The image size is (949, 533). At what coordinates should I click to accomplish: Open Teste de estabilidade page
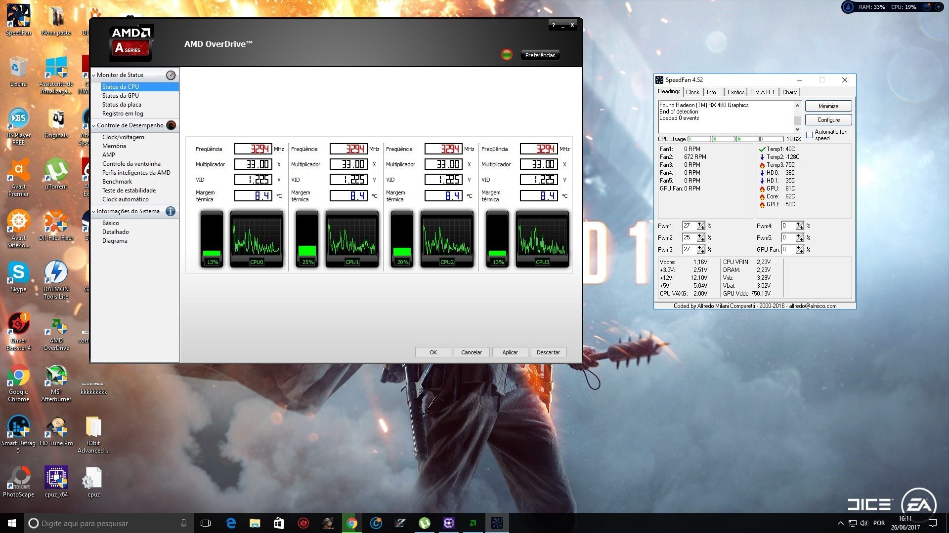click(129, 190)
